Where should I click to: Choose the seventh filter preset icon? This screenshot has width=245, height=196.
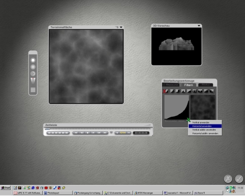pyautogui.click(x=200, y=91)
